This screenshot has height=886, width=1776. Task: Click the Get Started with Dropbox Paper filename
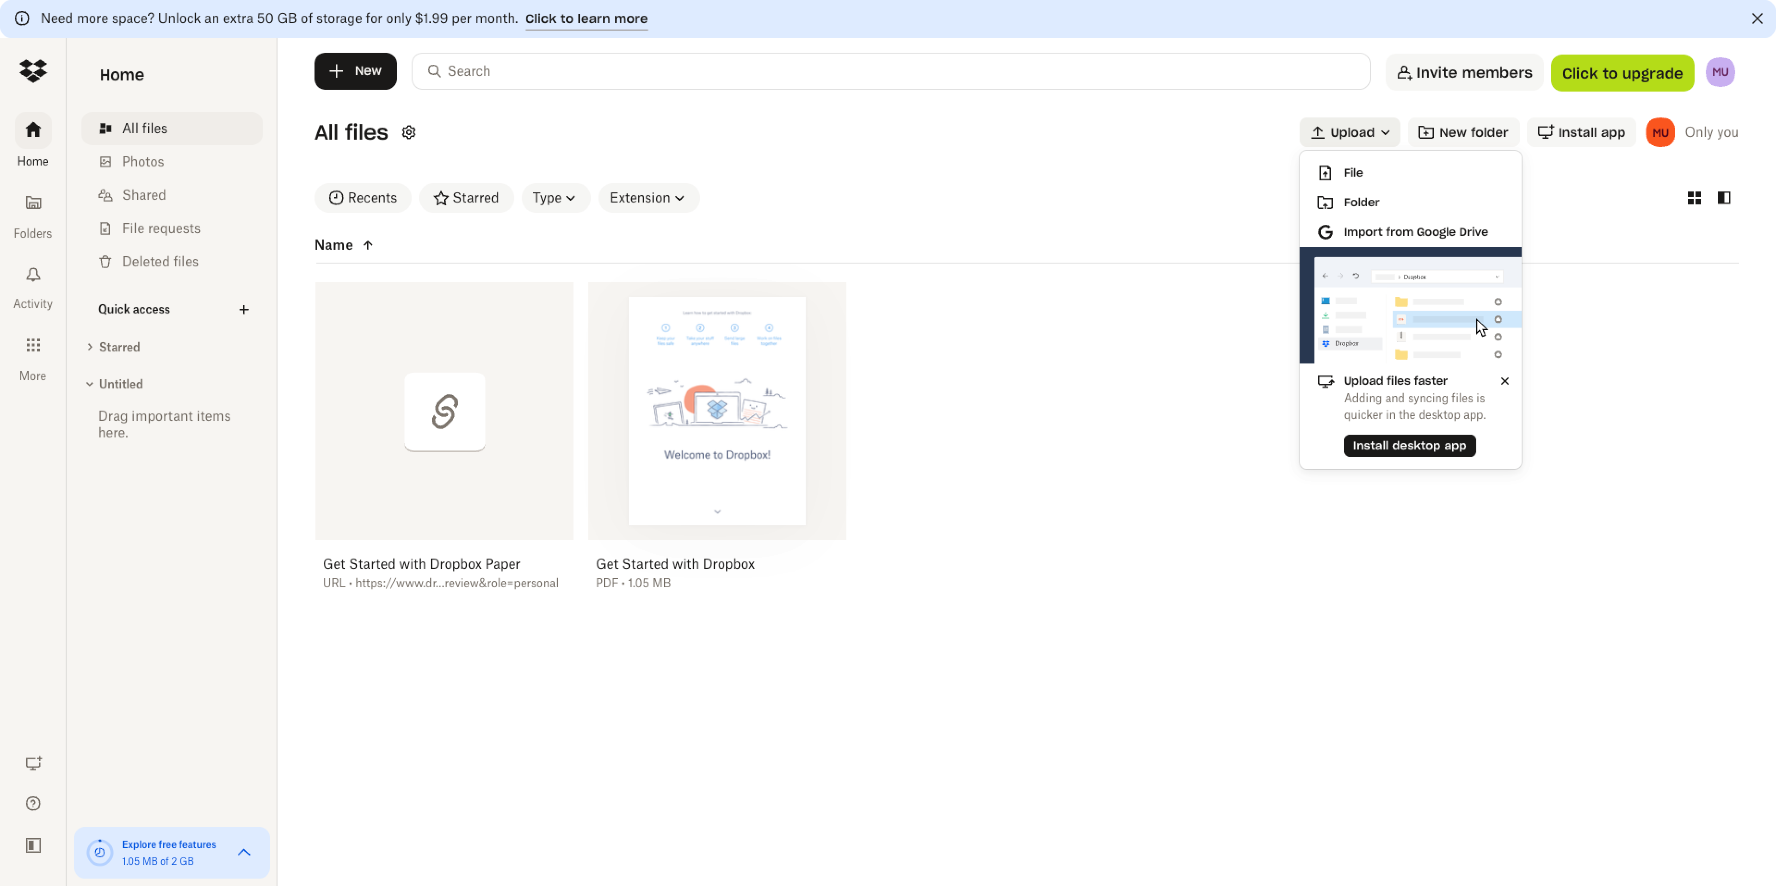[x=421, y=564]
